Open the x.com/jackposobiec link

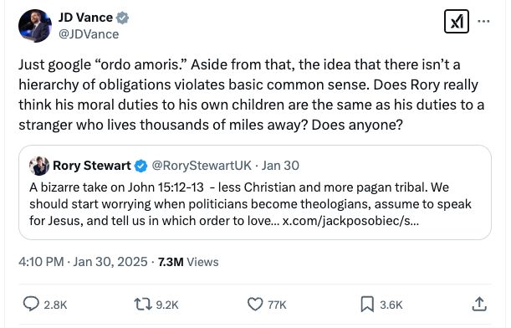[350, 221]
